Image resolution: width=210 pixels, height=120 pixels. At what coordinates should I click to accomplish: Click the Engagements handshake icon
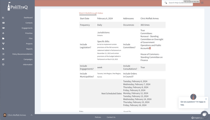[x=3, y=28]
